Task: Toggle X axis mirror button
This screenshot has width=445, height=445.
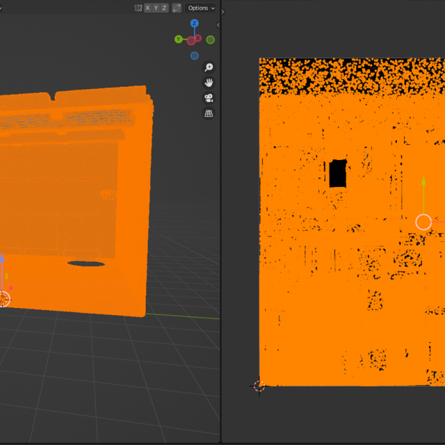Action: [x=147, y=8]
